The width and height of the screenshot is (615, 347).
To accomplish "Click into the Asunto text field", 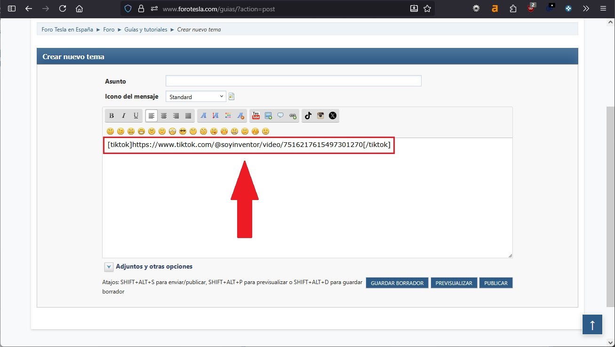I will [293, 81].
